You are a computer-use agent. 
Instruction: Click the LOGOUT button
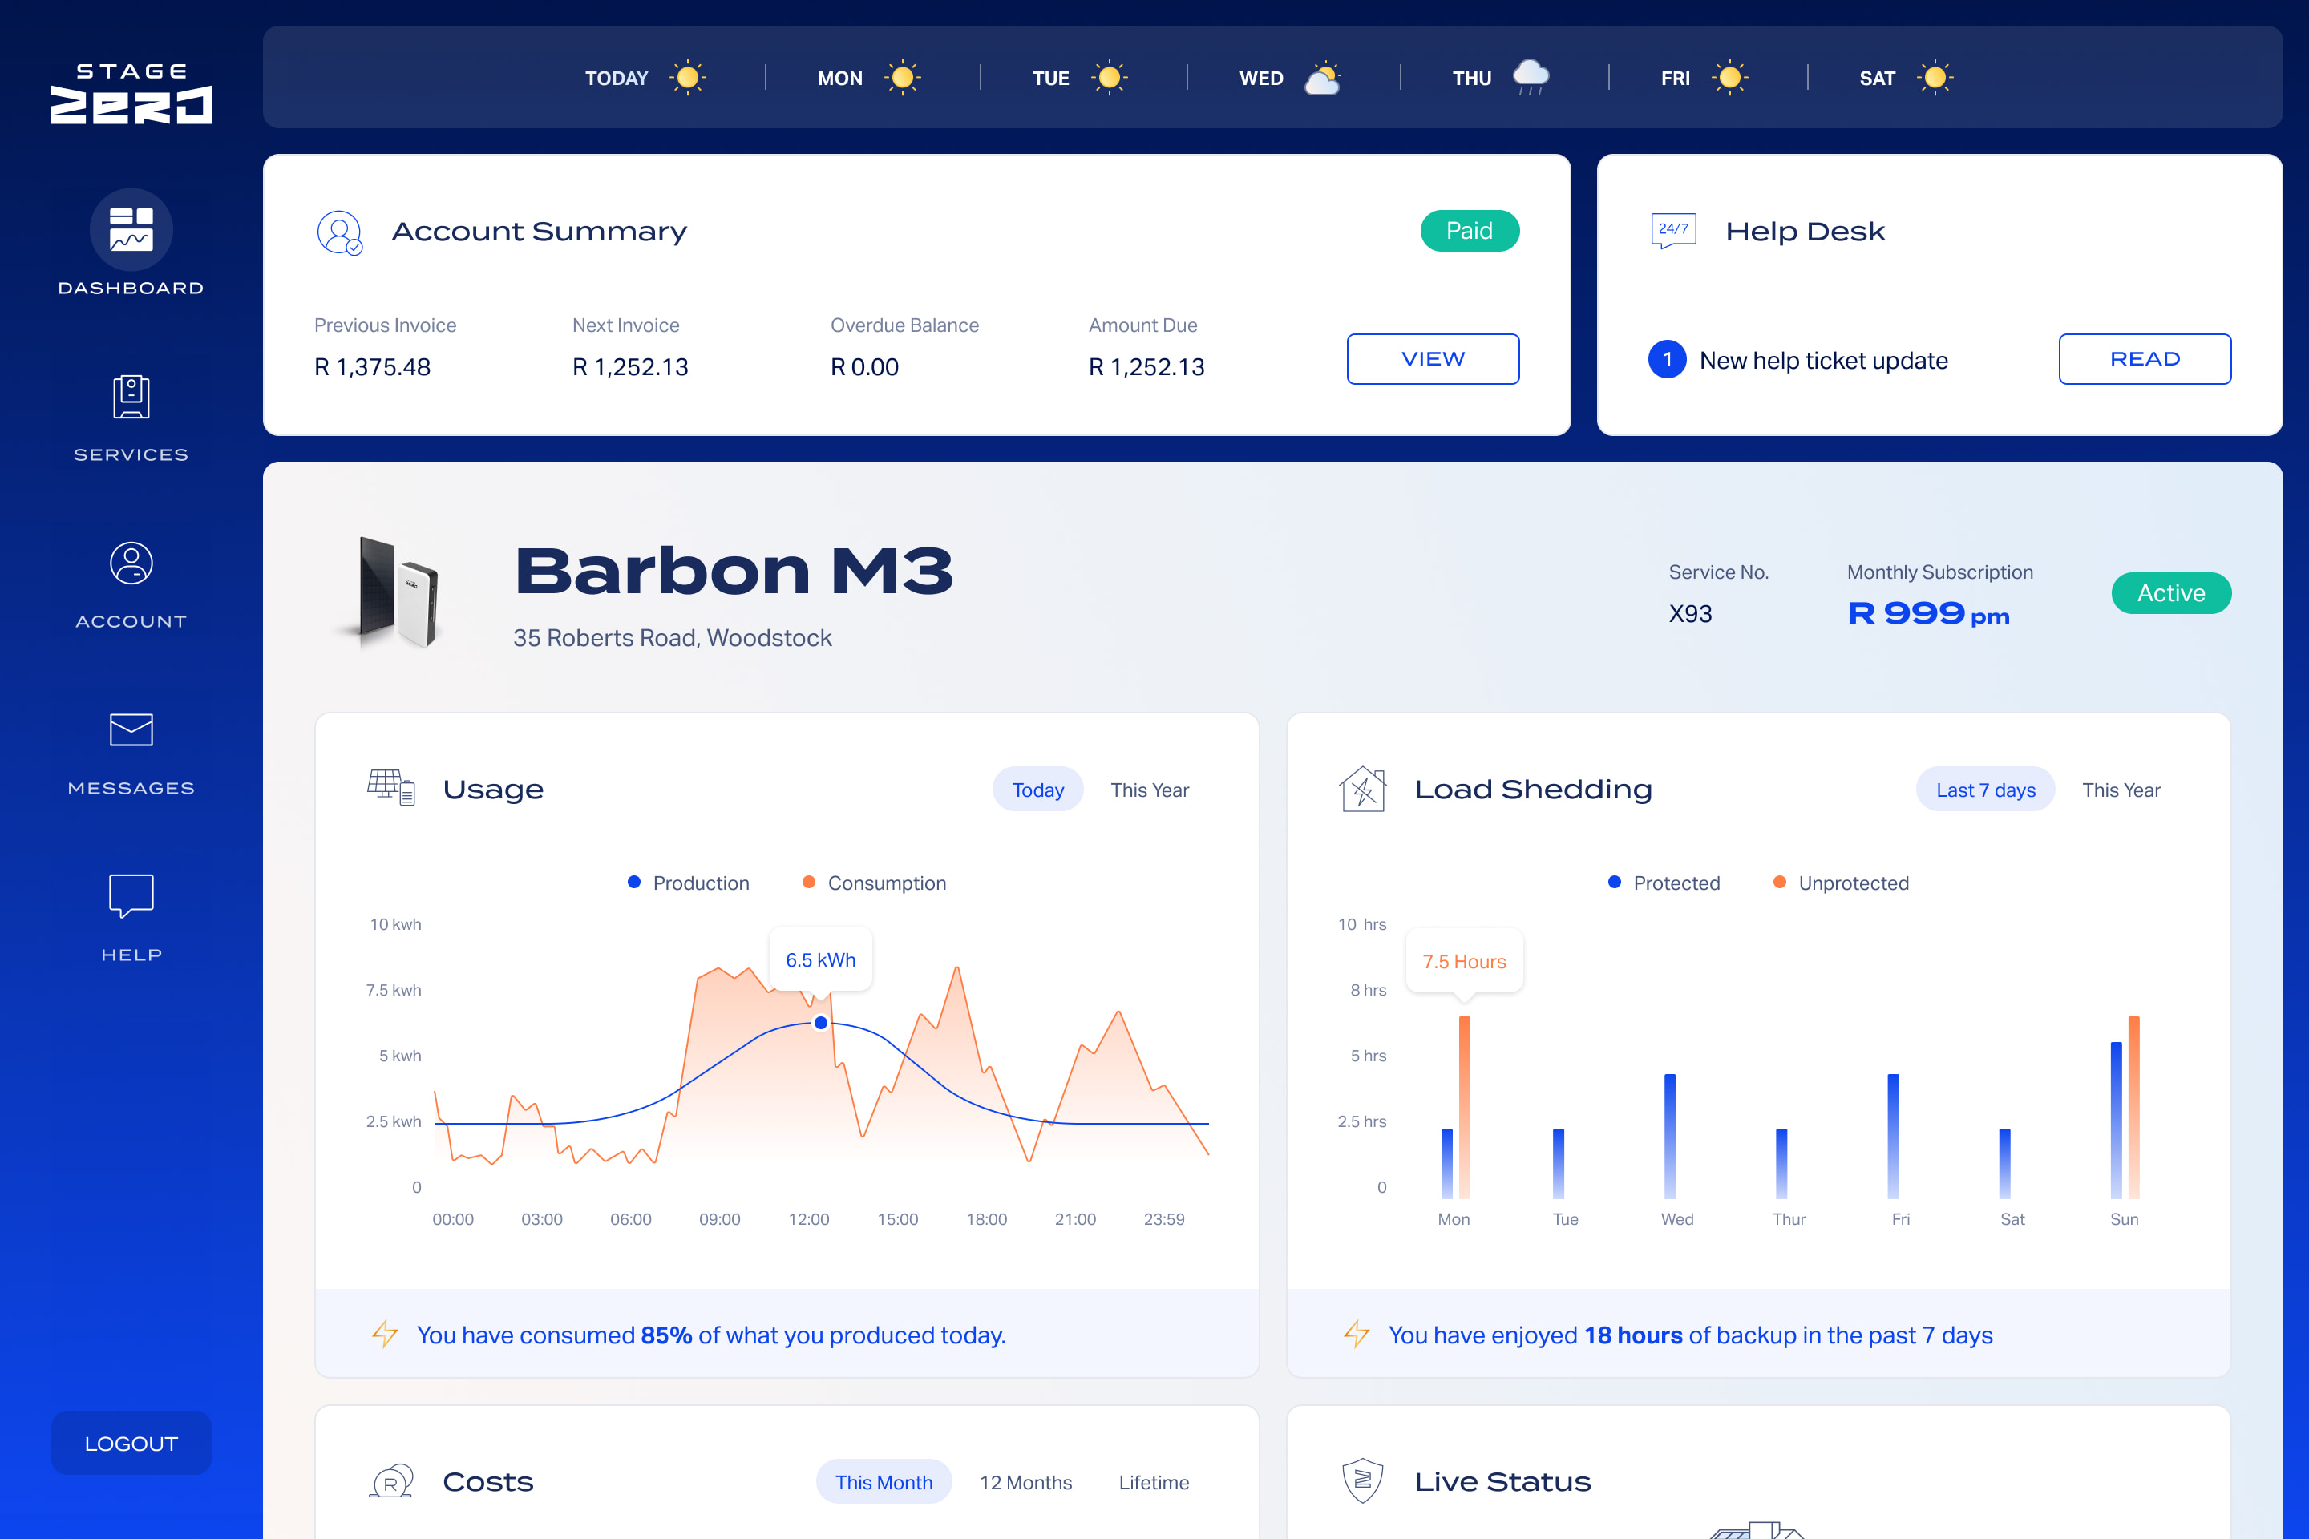(x=131, y=1443)
